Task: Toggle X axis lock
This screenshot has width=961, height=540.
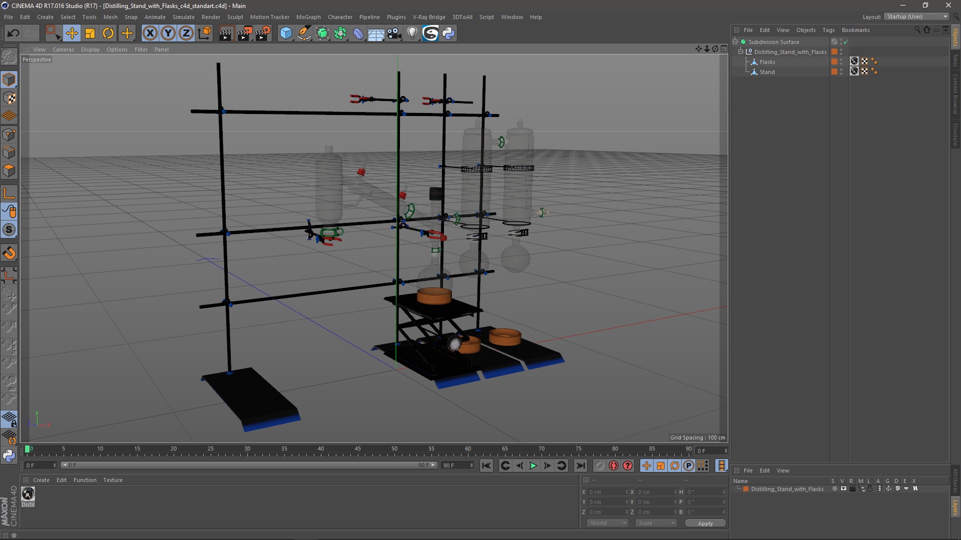Action: tap(150, 33)
